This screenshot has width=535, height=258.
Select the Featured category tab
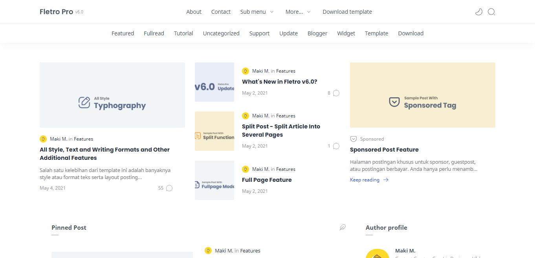[123, 33]
